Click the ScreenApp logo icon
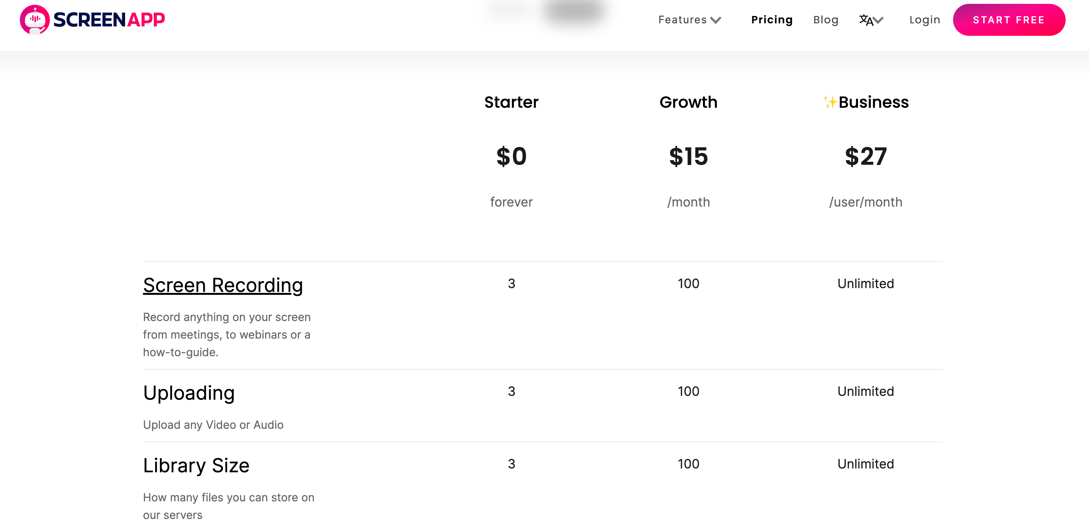This screenshot has height=526, width=1089. (x=35, y=19)
